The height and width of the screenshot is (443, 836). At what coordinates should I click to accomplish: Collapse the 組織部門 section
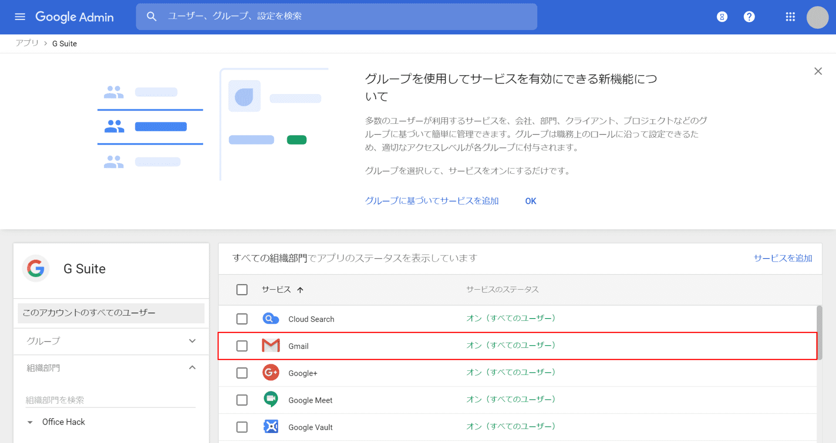tap(192, 368)
